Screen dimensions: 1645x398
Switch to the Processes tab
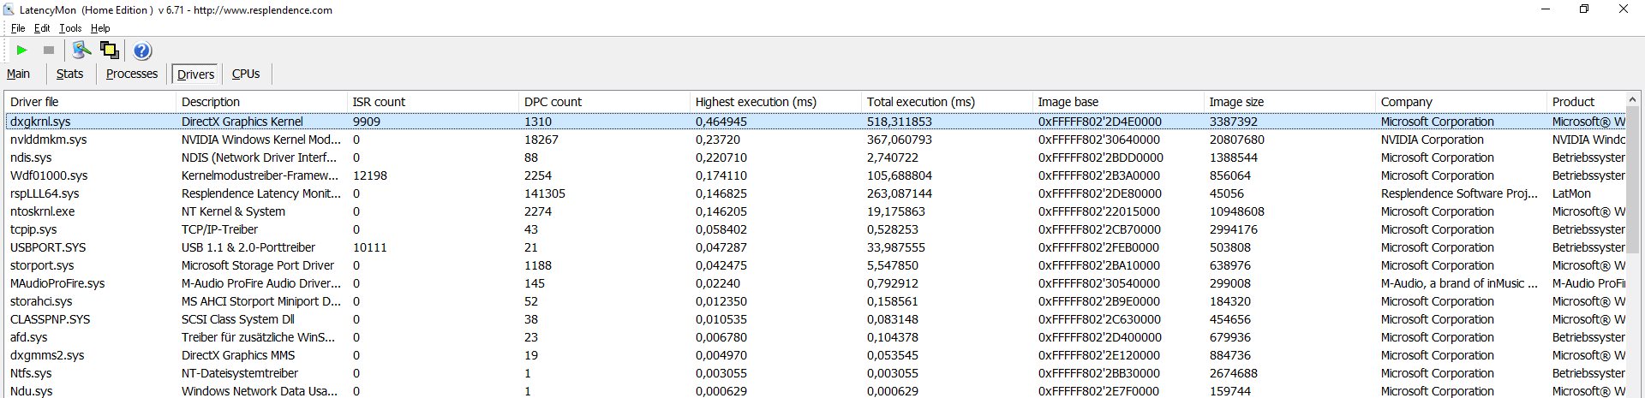tap(132, 74)
